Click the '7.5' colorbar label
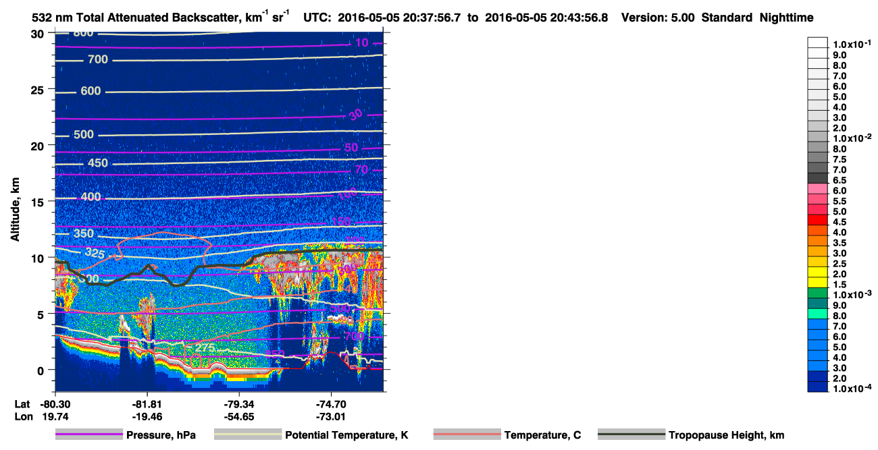Screen dimensions: 878x450 [841, 159]
